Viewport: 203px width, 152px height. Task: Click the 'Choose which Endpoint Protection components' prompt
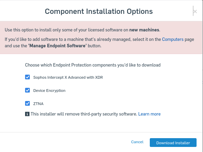(93, 65)
